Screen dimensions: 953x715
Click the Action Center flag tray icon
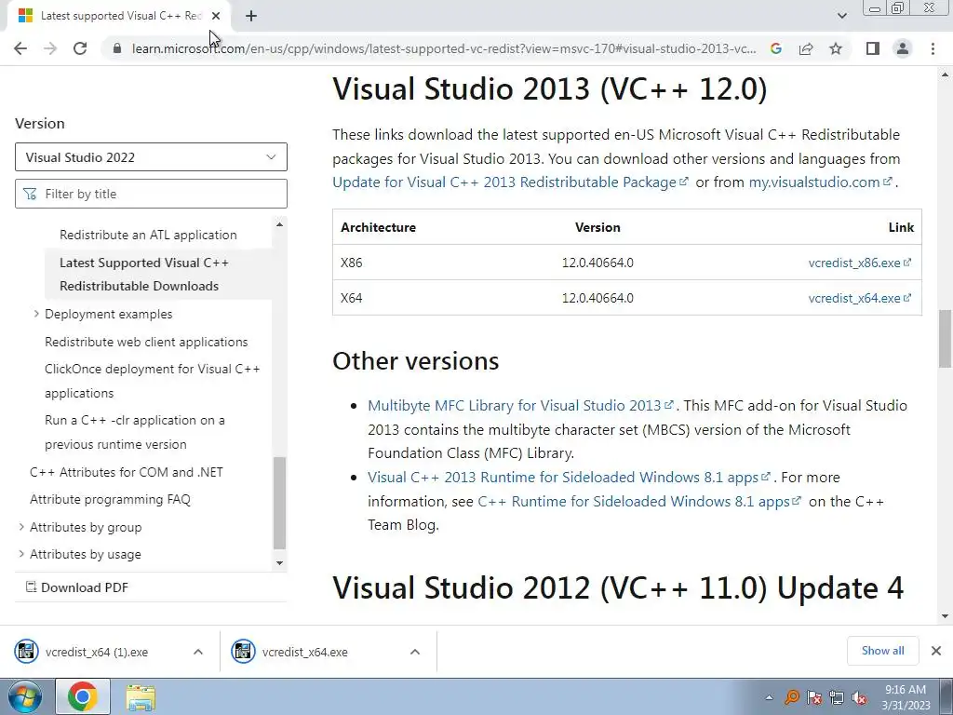pyautogui.click(x=813, y=697)
